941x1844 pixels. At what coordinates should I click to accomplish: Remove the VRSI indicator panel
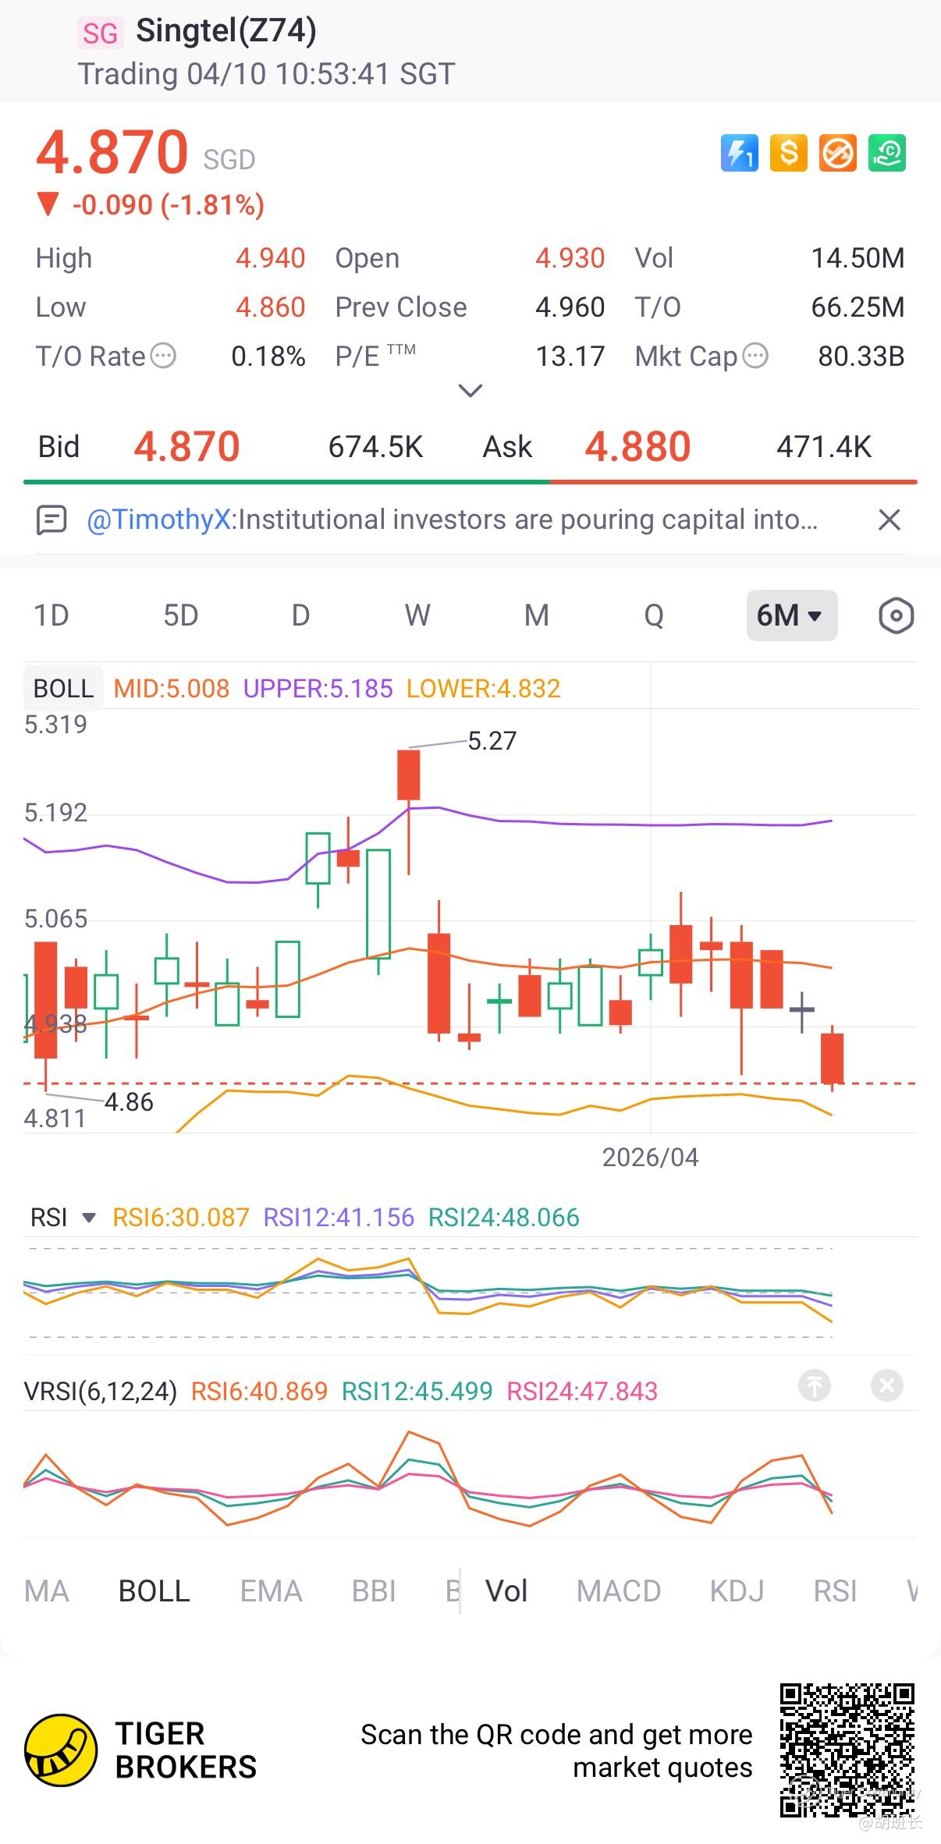tap(887, 1386)
